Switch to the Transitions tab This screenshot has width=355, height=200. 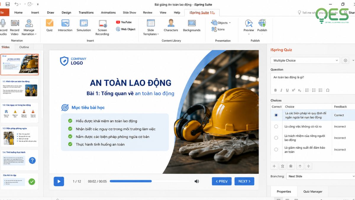point(86,13)
